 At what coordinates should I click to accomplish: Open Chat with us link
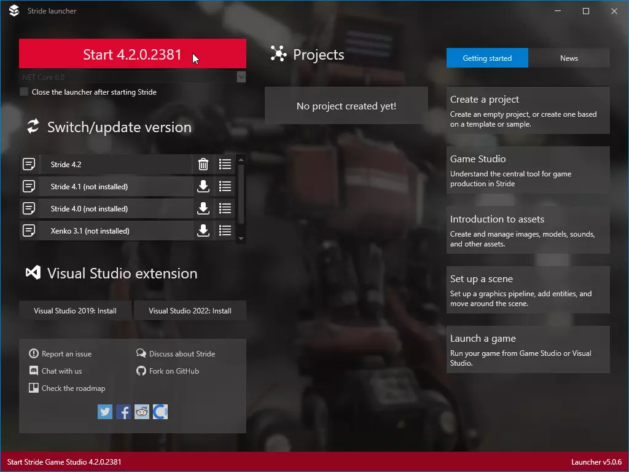55,371
